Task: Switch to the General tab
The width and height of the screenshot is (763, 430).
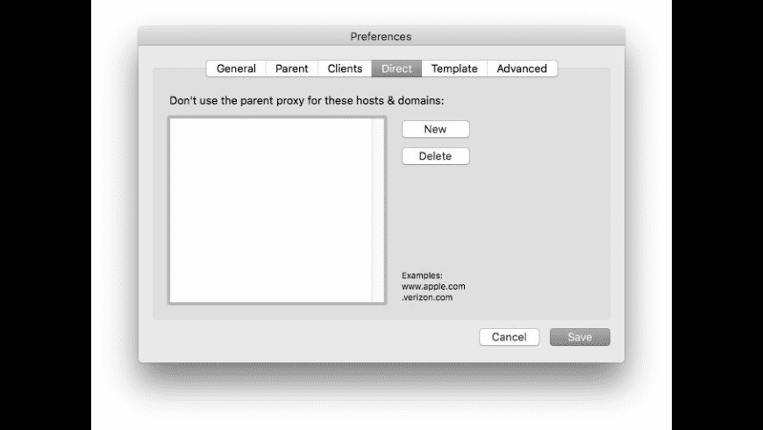Action: (x=236, y=68)
